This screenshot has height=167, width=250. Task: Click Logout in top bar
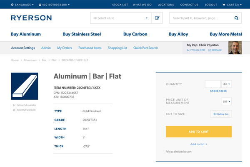pyautogui.click(x=211, y=5)
